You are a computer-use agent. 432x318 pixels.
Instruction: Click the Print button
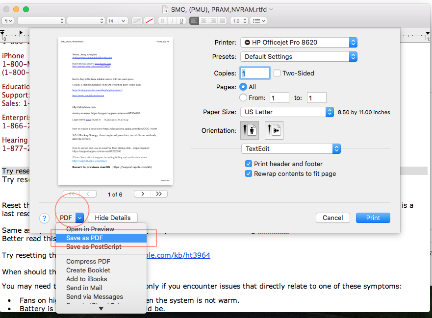tap(373, 218)
